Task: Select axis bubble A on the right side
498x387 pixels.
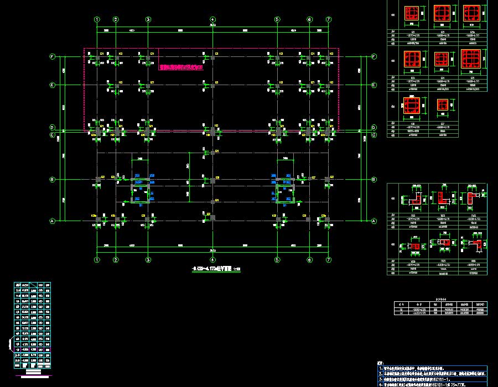Action: (x=374, y=221)
